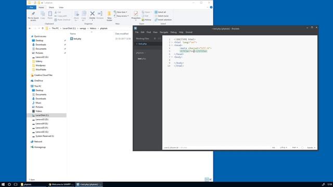Select OneDrive in Explorer navigation pane
The image size is (333, 187).
(x=39, y=81)
